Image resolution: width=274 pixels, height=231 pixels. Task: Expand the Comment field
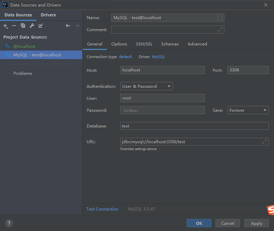pos(220,29)
